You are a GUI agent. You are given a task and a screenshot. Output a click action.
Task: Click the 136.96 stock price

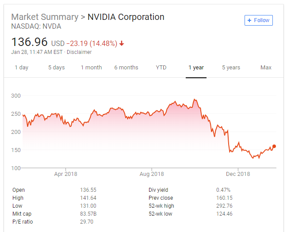[x=30, y=42]
